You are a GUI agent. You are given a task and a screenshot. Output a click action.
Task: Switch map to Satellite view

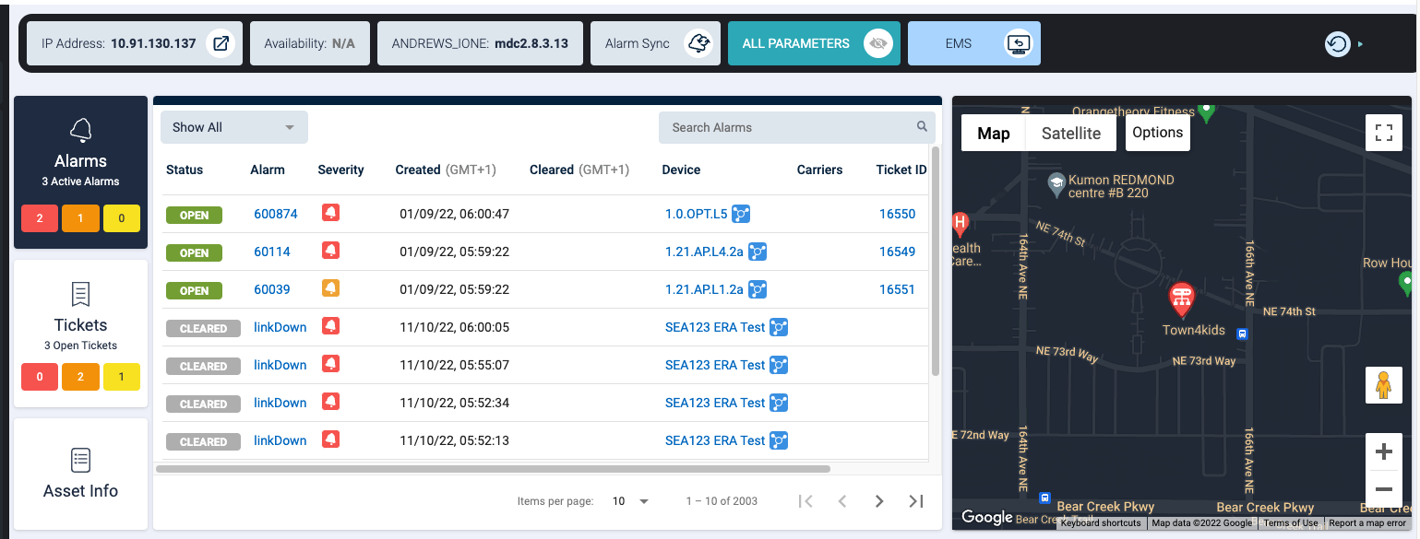click(1070, 133)
